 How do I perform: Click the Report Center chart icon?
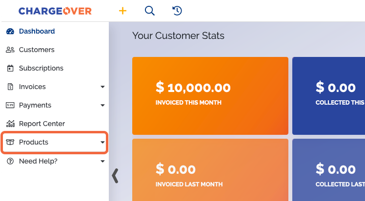pos(10,124)
